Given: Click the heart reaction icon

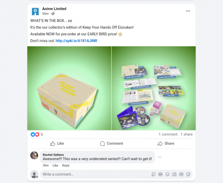Looking at the screenshot, I should (x=37, y=135).
